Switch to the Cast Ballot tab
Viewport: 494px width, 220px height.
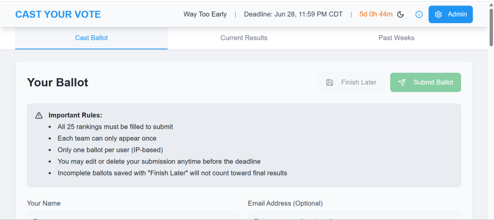pos(91,38)
